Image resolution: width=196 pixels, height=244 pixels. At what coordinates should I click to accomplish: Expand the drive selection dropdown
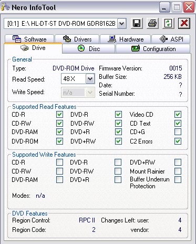122,23
